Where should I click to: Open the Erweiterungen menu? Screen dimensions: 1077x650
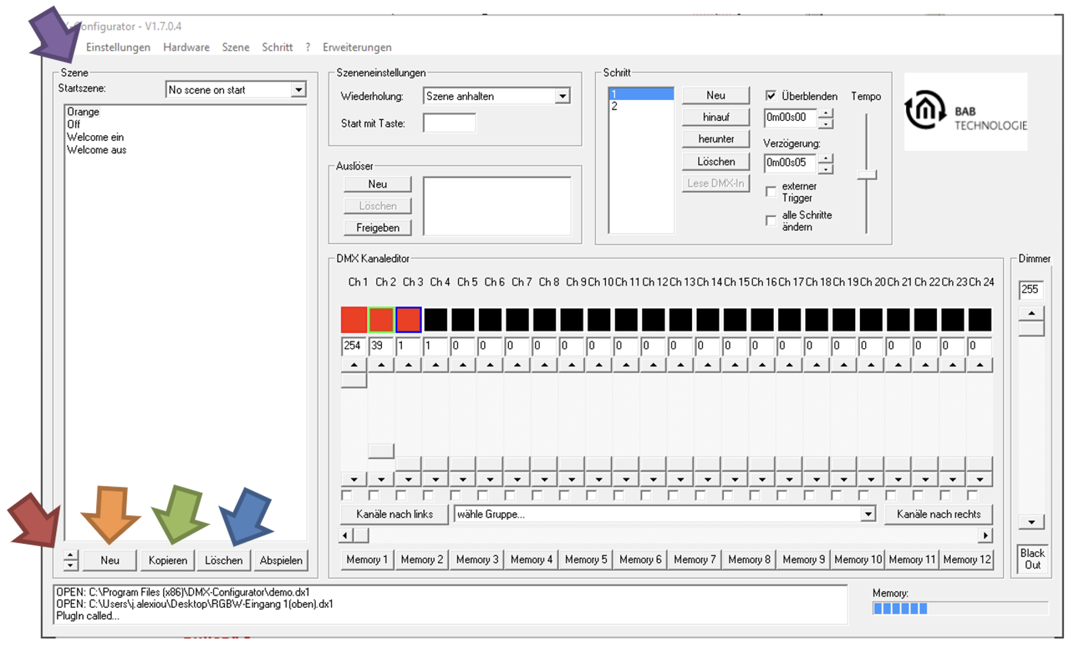coord(357,47)
